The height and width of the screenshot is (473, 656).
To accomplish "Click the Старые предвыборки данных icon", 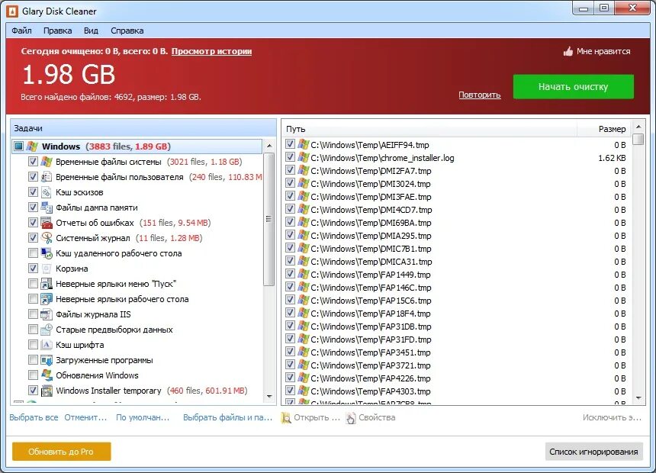I will click(47, 330).
